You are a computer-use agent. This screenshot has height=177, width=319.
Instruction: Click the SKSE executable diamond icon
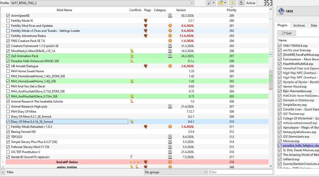281,11
